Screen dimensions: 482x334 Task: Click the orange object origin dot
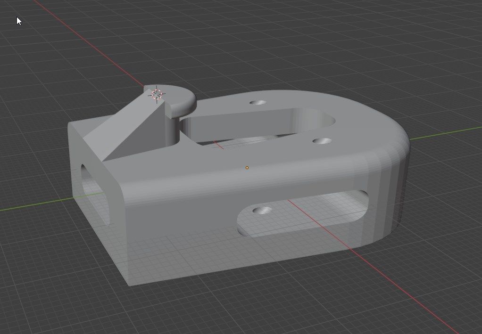pos(247,168)
